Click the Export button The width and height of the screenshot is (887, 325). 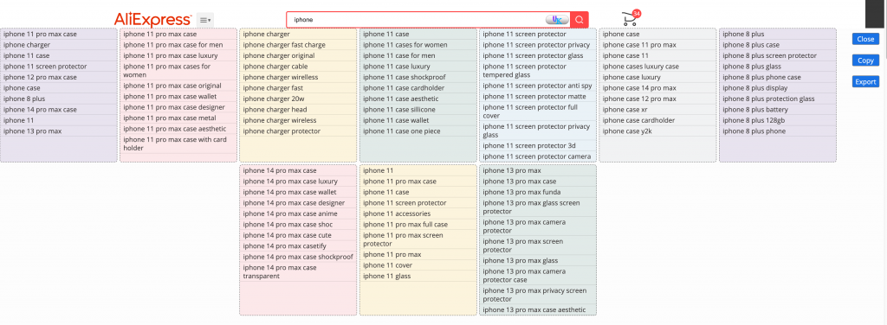(x=865, y=82)
